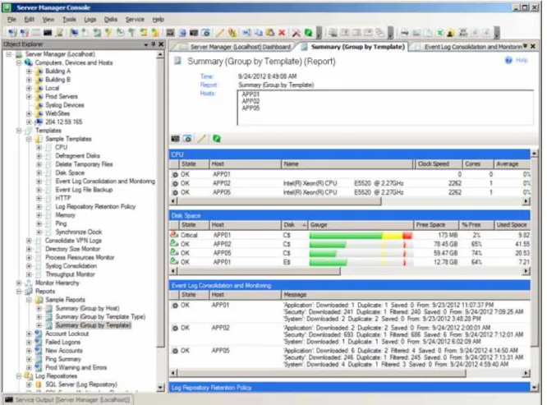Viewport: 547px width, 405px height.
Task: Click the Disk Space table horizontal scrollbar
Action: pyautogui.click(x=260, y=271)
